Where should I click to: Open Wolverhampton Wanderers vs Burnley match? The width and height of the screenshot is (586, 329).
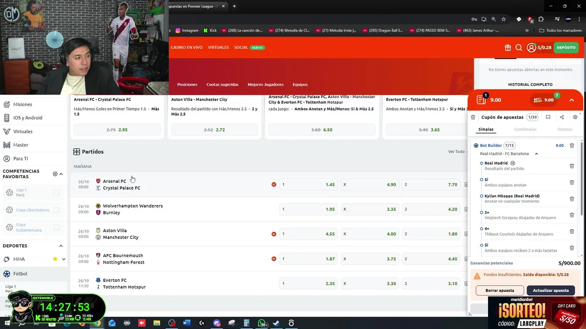133,209
